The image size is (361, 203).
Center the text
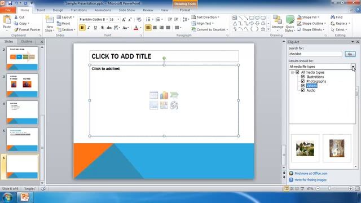point(155,28)
